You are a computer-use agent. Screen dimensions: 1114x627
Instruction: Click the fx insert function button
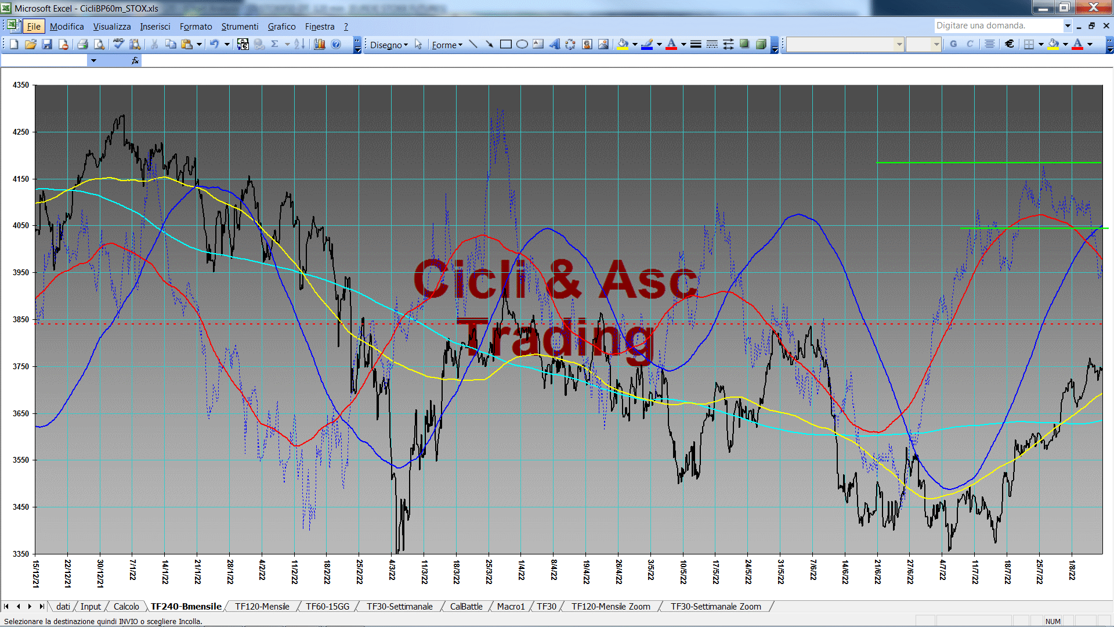click(135, 60)
